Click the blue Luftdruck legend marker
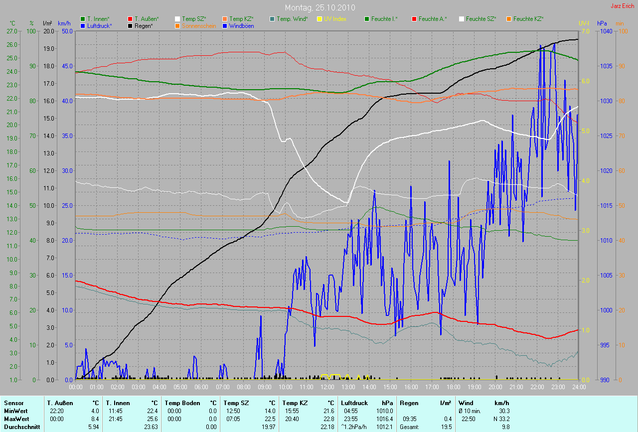The height and width of the screenshot is (432, 638). 83,25
